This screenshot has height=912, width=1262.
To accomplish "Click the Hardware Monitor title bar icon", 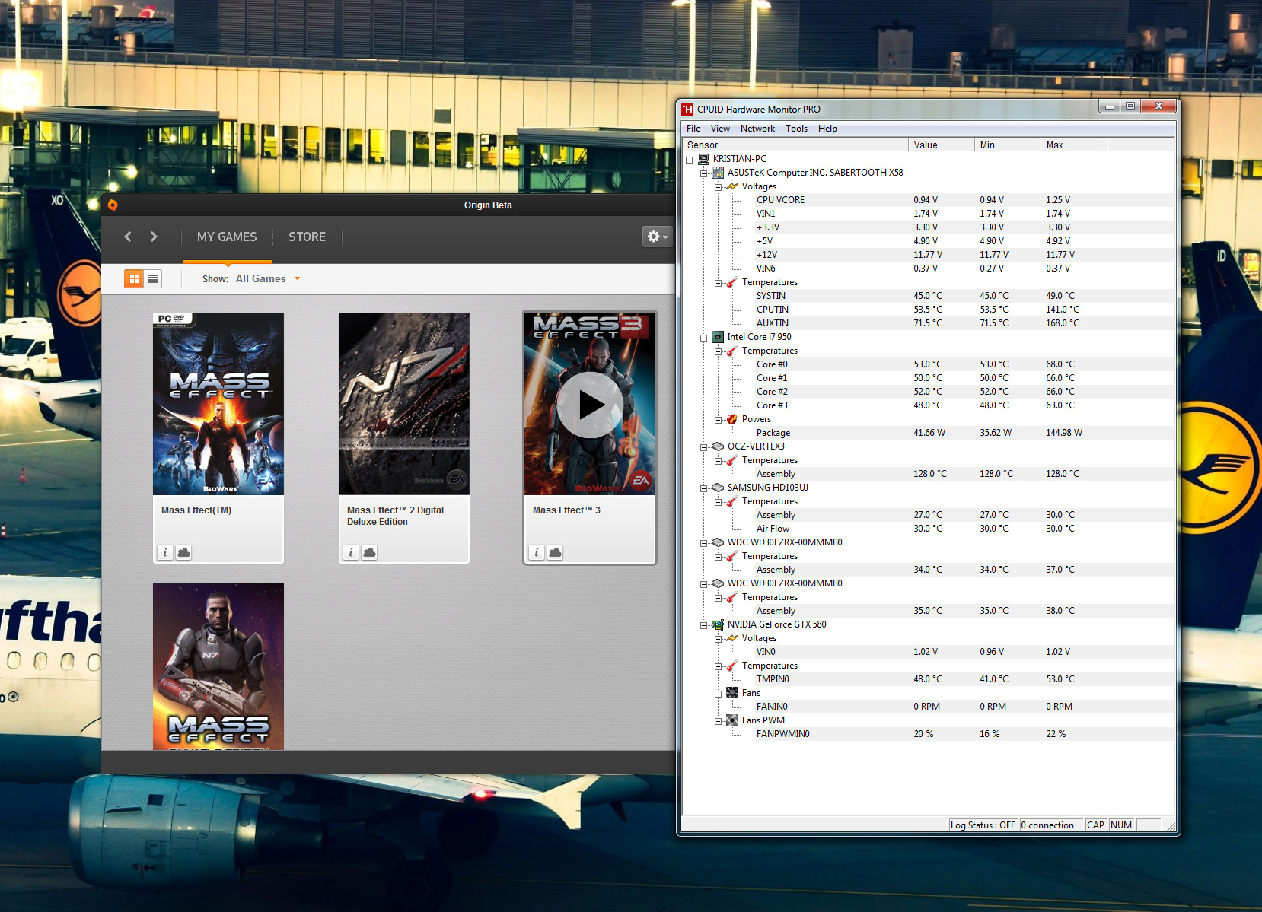I will (x=688, y=110).
